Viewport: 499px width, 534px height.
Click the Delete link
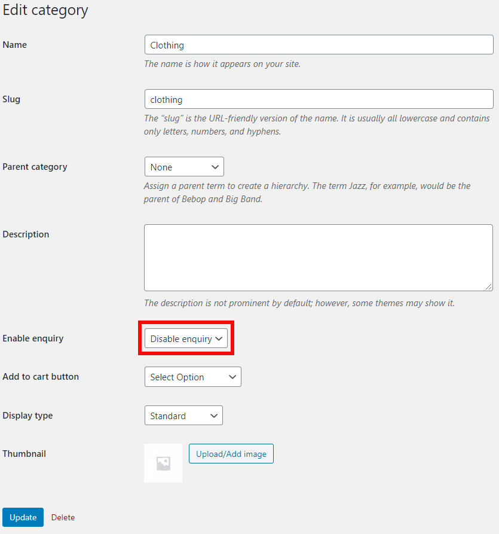[x=63, y=517]
